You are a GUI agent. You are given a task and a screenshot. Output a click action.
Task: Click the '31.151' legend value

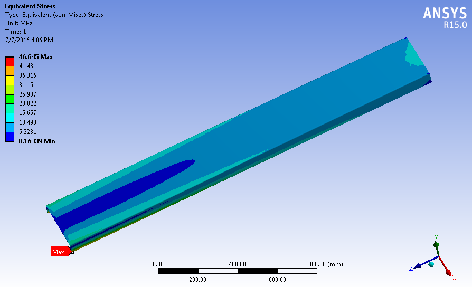click(27, 85)
